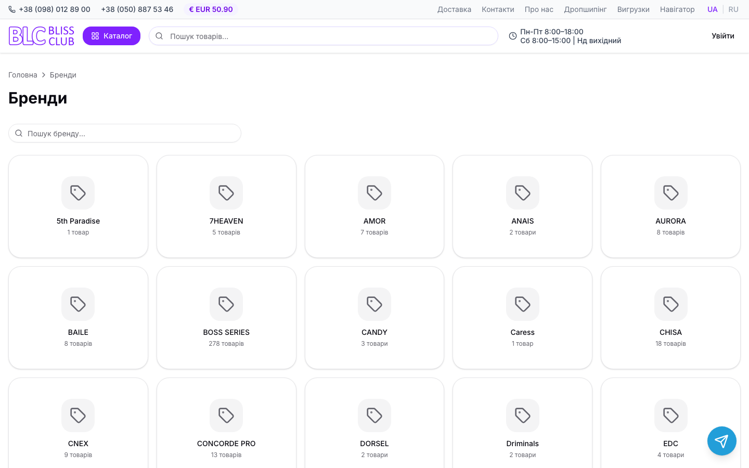
Task: Click the tag icon on Driminals card
Action: tap(523, 415)
